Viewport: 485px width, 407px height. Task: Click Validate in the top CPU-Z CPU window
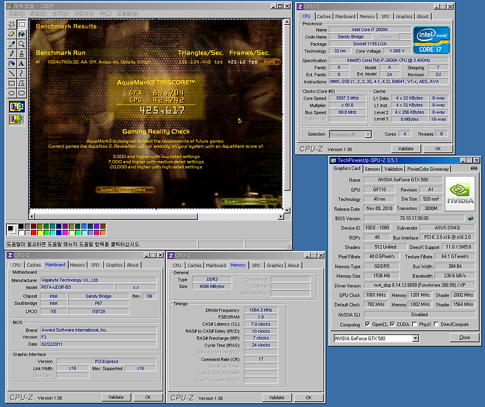pyautogui.click(x=406, y=149)
